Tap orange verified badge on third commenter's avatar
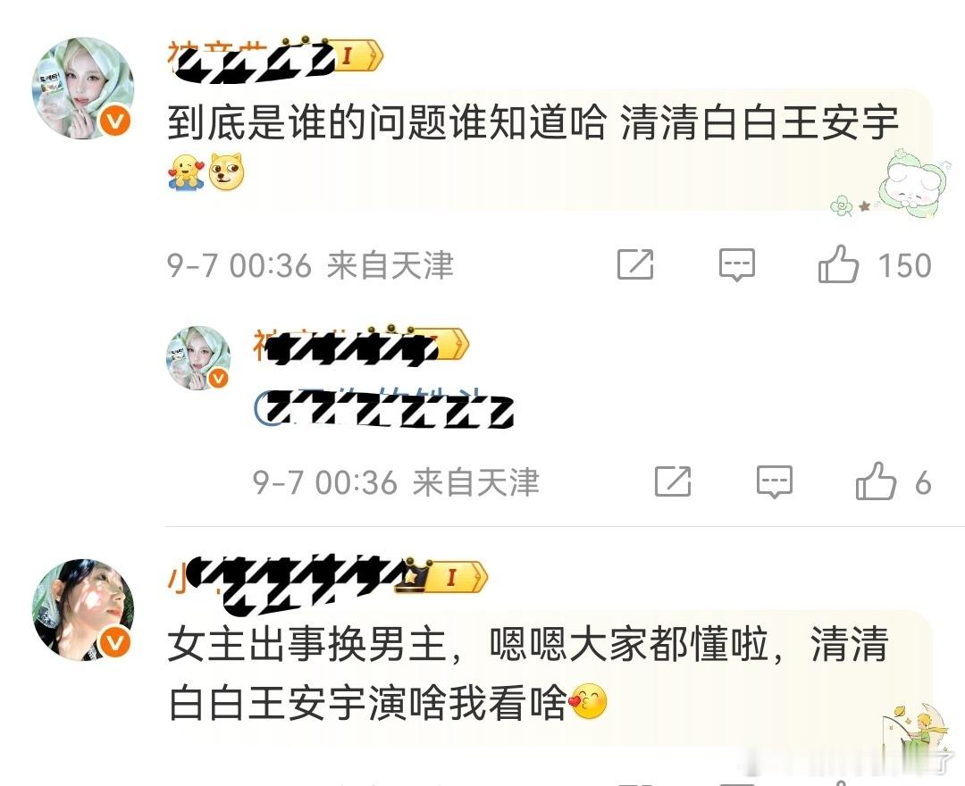The width and height of the screenshot is (965, 786). (115, 643)
